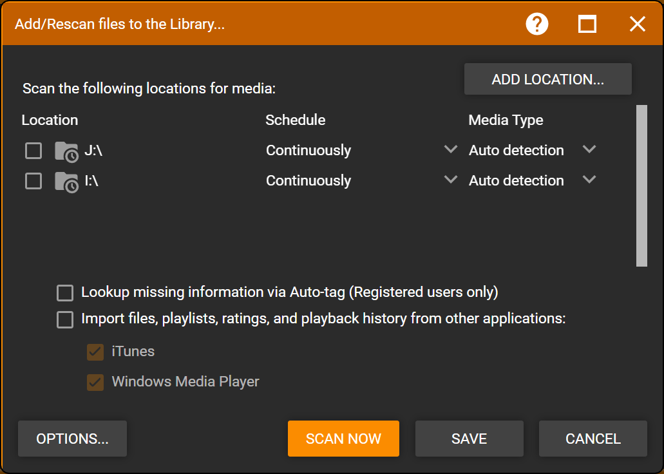Uncheck the Windows Media Player checkbox

coord(95,383)
